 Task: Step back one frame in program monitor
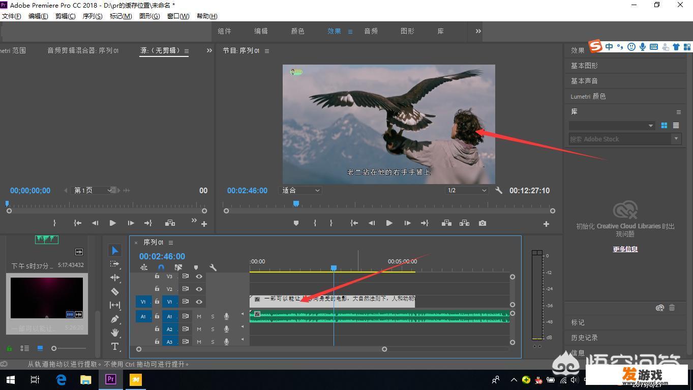tap(372, 223)
